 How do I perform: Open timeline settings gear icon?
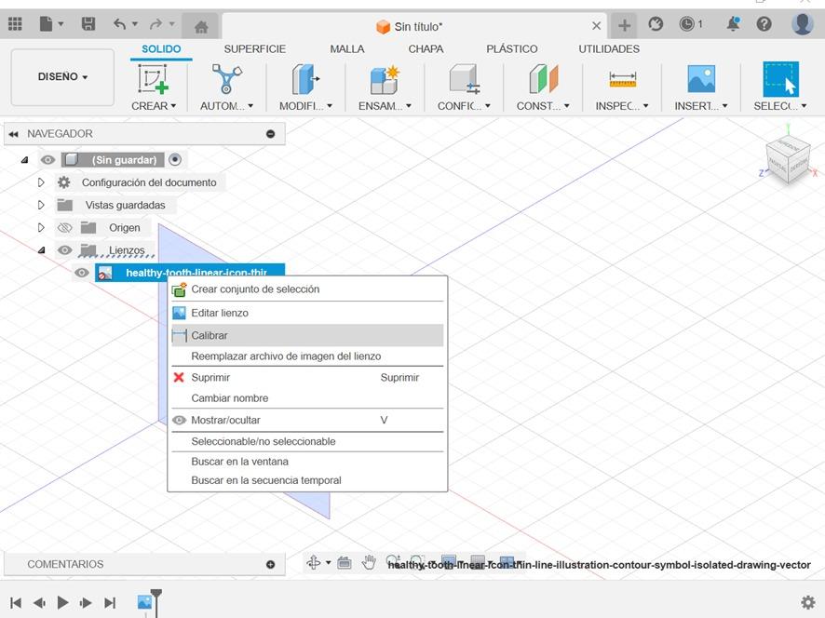[807, 602]
